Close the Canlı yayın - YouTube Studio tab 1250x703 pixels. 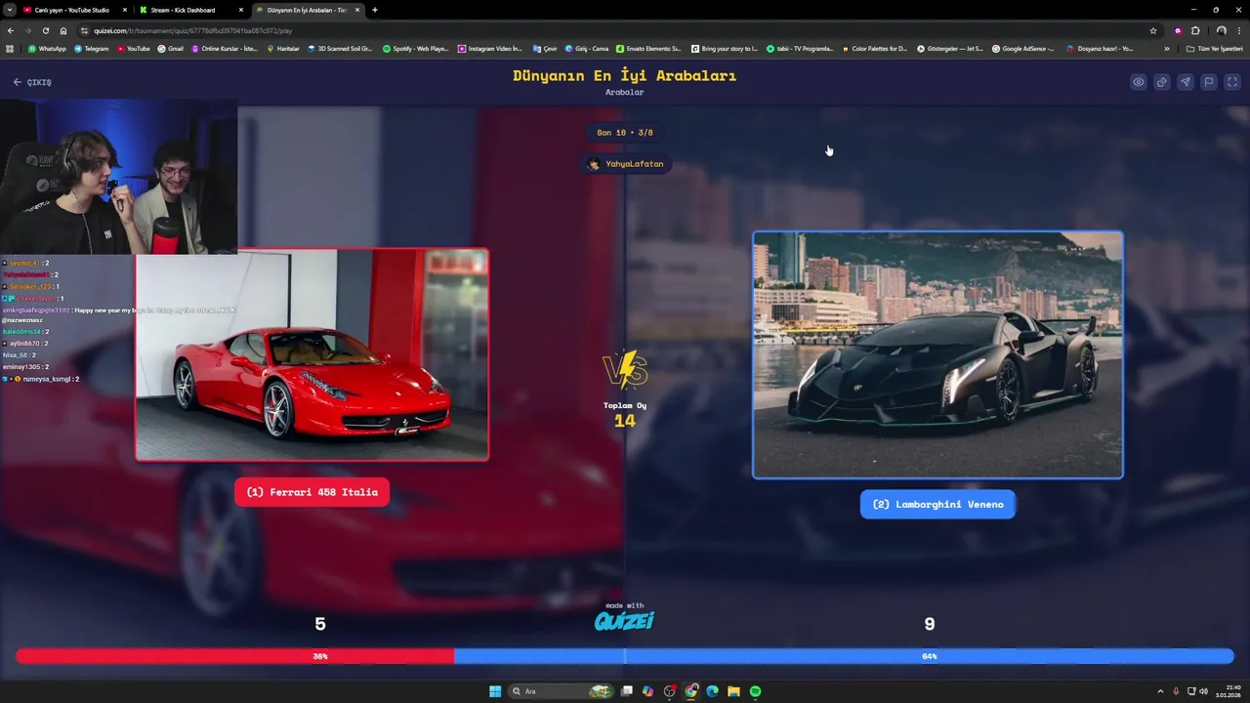click(x=125, y=10)
